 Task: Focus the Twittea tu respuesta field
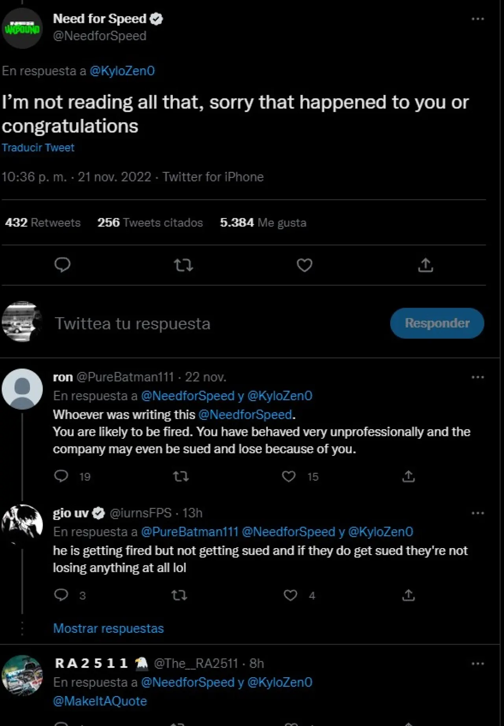point(197,323)
